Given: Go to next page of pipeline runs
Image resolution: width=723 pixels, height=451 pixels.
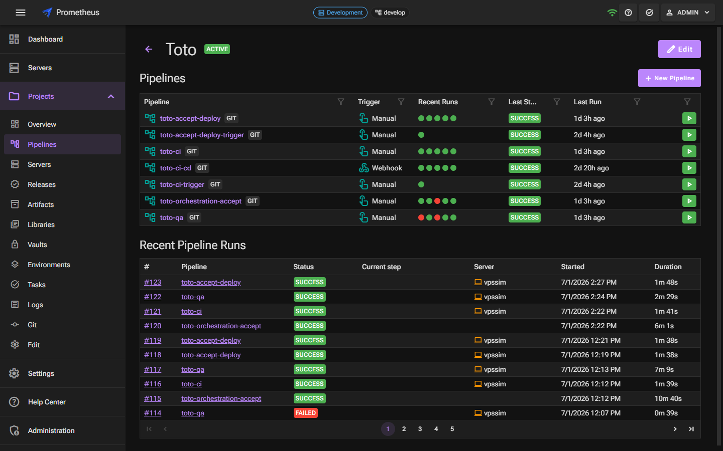Looking at the screenshot, I should (675, 429).
